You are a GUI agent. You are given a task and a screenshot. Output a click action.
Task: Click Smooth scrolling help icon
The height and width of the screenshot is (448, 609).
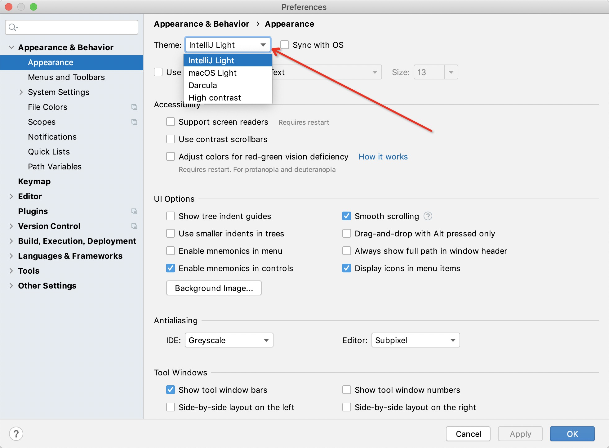click(428, 216)
